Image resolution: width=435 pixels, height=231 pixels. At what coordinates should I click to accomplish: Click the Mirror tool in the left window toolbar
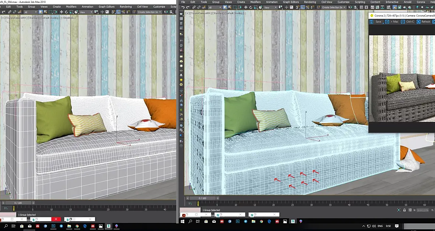[x=166, y=12]
